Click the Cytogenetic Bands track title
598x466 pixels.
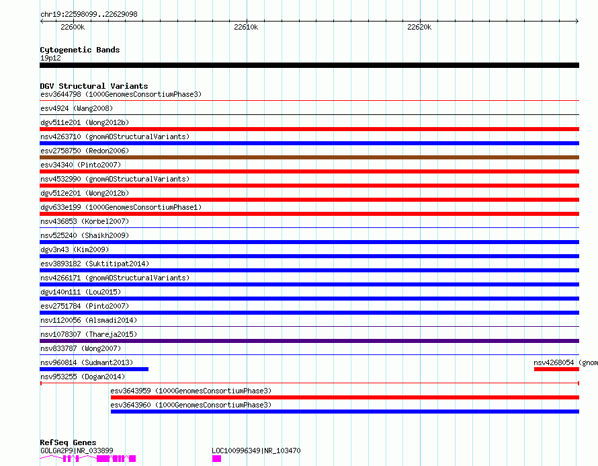coord(80,50)
